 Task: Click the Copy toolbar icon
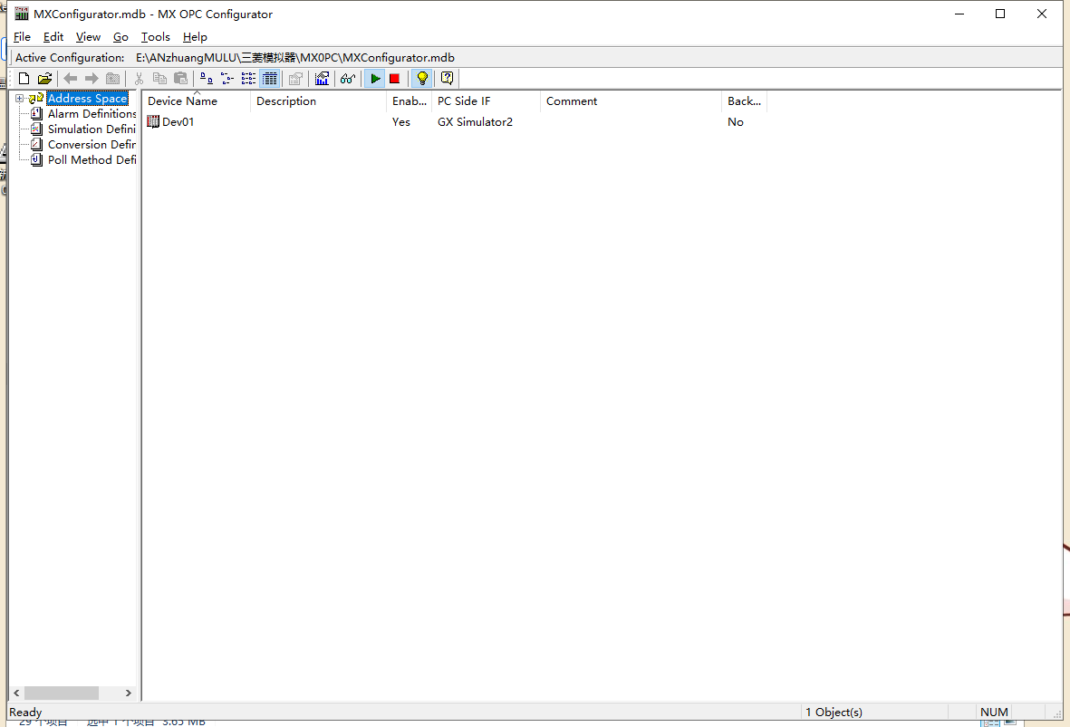pos(159,79)
